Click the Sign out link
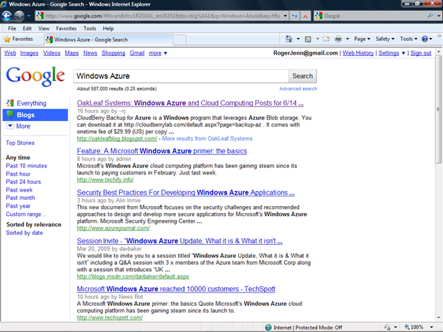The width and height of the screenshot is (443, 332). click(x=421, y=53)
